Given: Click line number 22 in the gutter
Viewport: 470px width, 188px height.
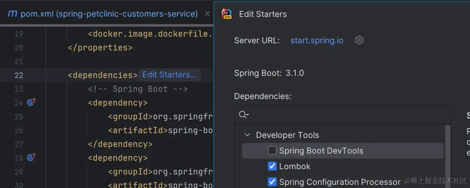Looking at the screenshot, I should coord(19,75).
